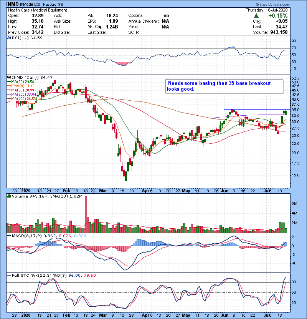Viewport: 307px width, 319px height.
Task: Select the High value 35.10
Action: (38, 21)
